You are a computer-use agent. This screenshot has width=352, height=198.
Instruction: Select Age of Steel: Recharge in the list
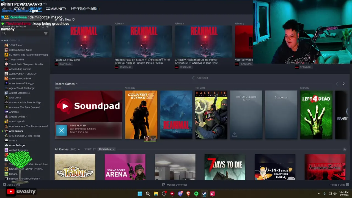22,88
